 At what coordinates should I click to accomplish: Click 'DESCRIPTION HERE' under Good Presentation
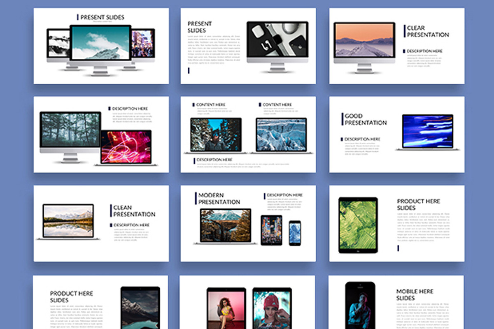[362, 139]
